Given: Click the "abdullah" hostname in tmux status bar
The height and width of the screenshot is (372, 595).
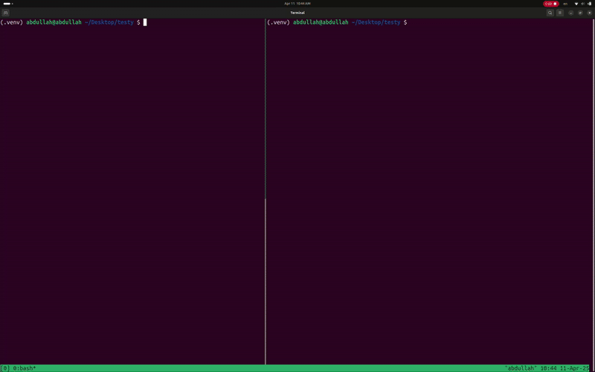Looking at the screenshot, I should (520, 368).
